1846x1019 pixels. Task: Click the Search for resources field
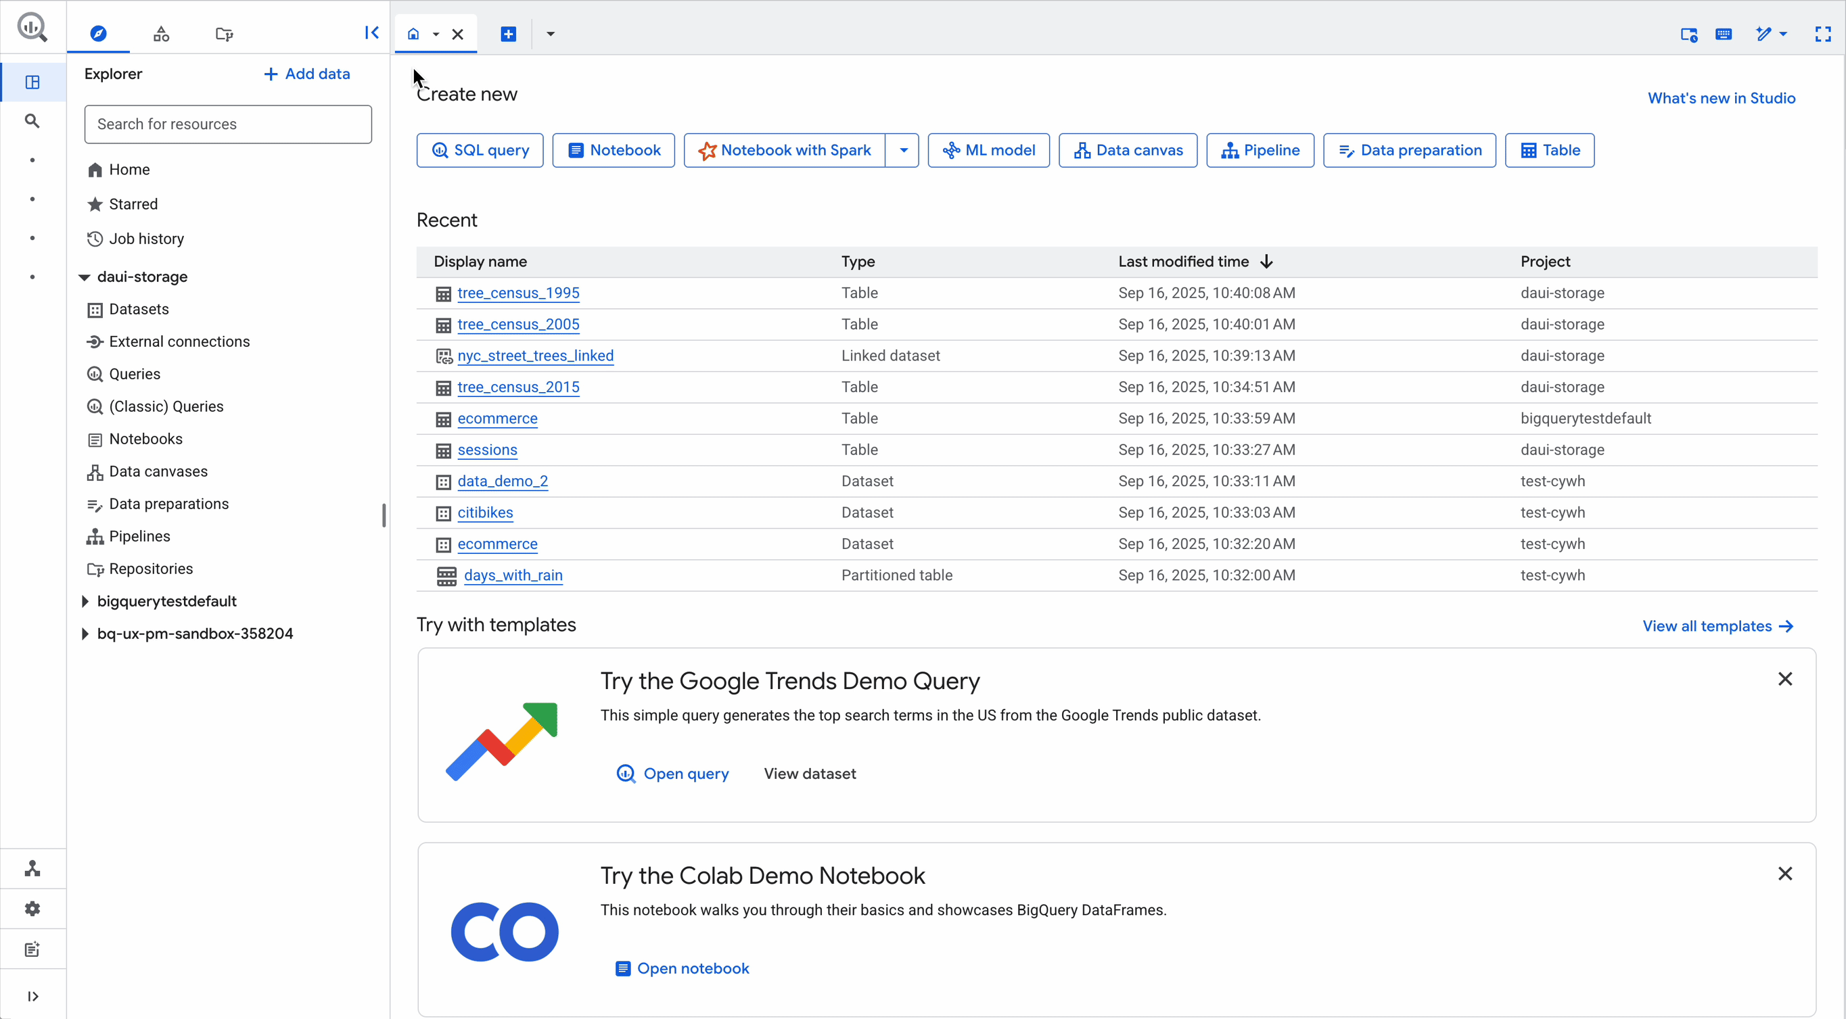pos(228,124)
